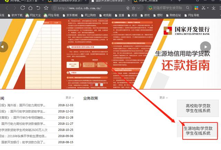
Task: Click the date 2018-08-15 in news list
Action: tap(66, 142)
